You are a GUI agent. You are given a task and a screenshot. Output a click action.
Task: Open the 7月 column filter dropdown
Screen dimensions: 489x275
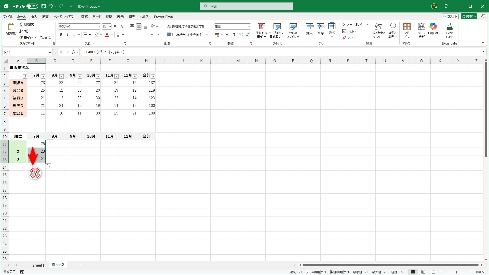pyautogui.click(x=43, y=76)
